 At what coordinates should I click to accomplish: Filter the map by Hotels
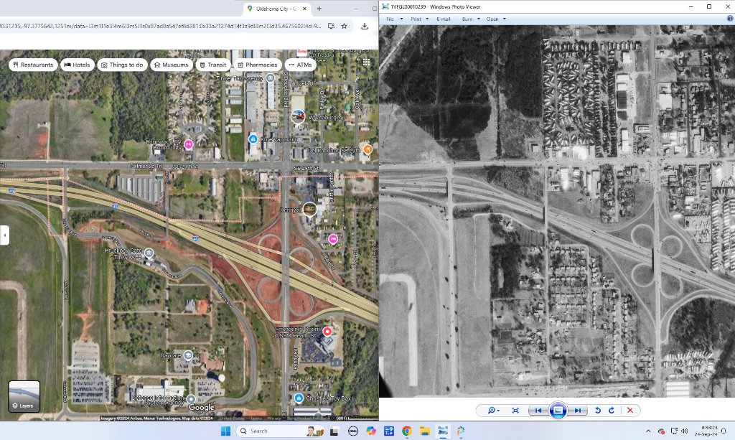(77, 65)
